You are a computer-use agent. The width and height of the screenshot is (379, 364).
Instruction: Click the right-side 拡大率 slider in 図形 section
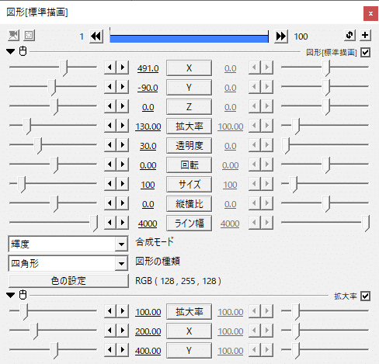tap(296, 127)
